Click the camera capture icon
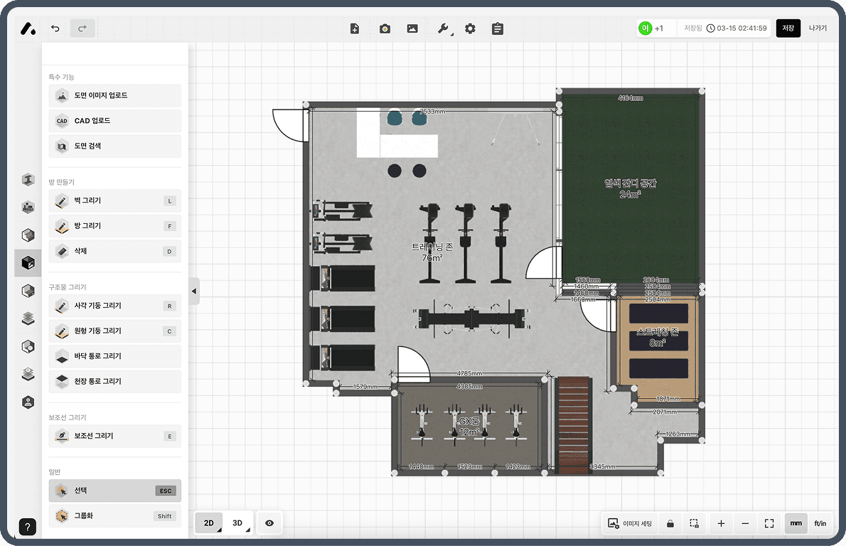Viewport: 846px width, 546px height. click(x=385, y=28)
